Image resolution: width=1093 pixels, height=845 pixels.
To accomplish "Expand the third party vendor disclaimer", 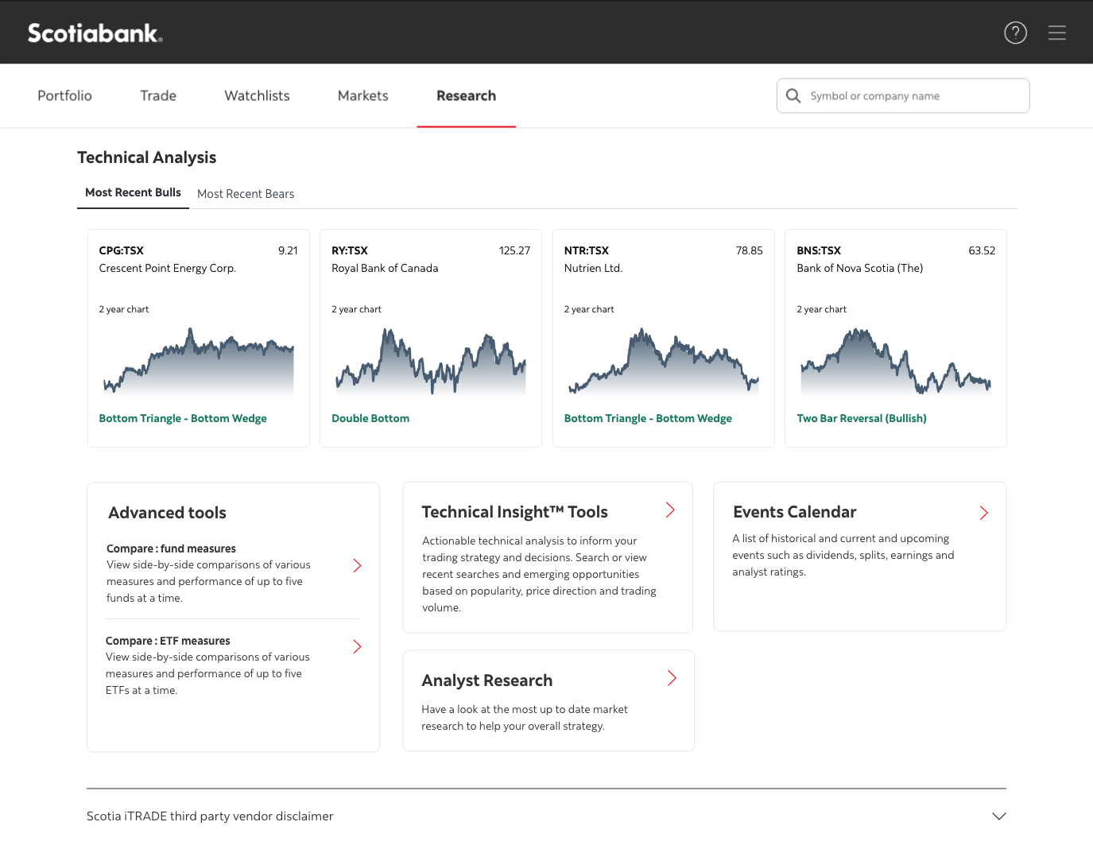I will pyautogui.click(x=998, y=816).
